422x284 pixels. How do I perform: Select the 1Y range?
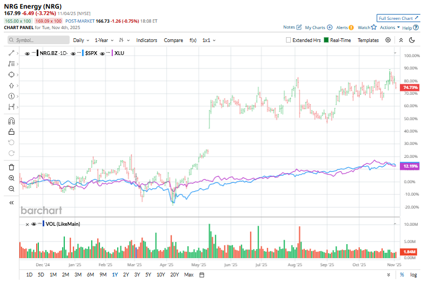pos(115,275)
